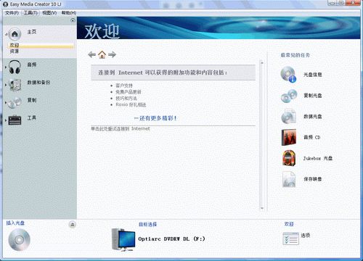
Task: Click the 目标选择 heading
Action: click(x=147, y=224)
